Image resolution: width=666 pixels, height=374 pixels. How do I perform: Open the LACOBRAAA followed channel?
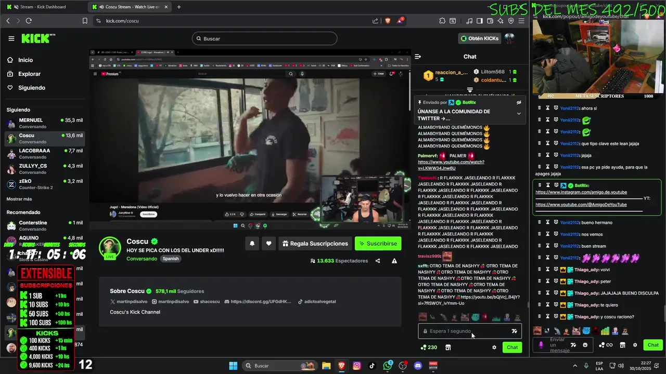click(x=44, y=154)
